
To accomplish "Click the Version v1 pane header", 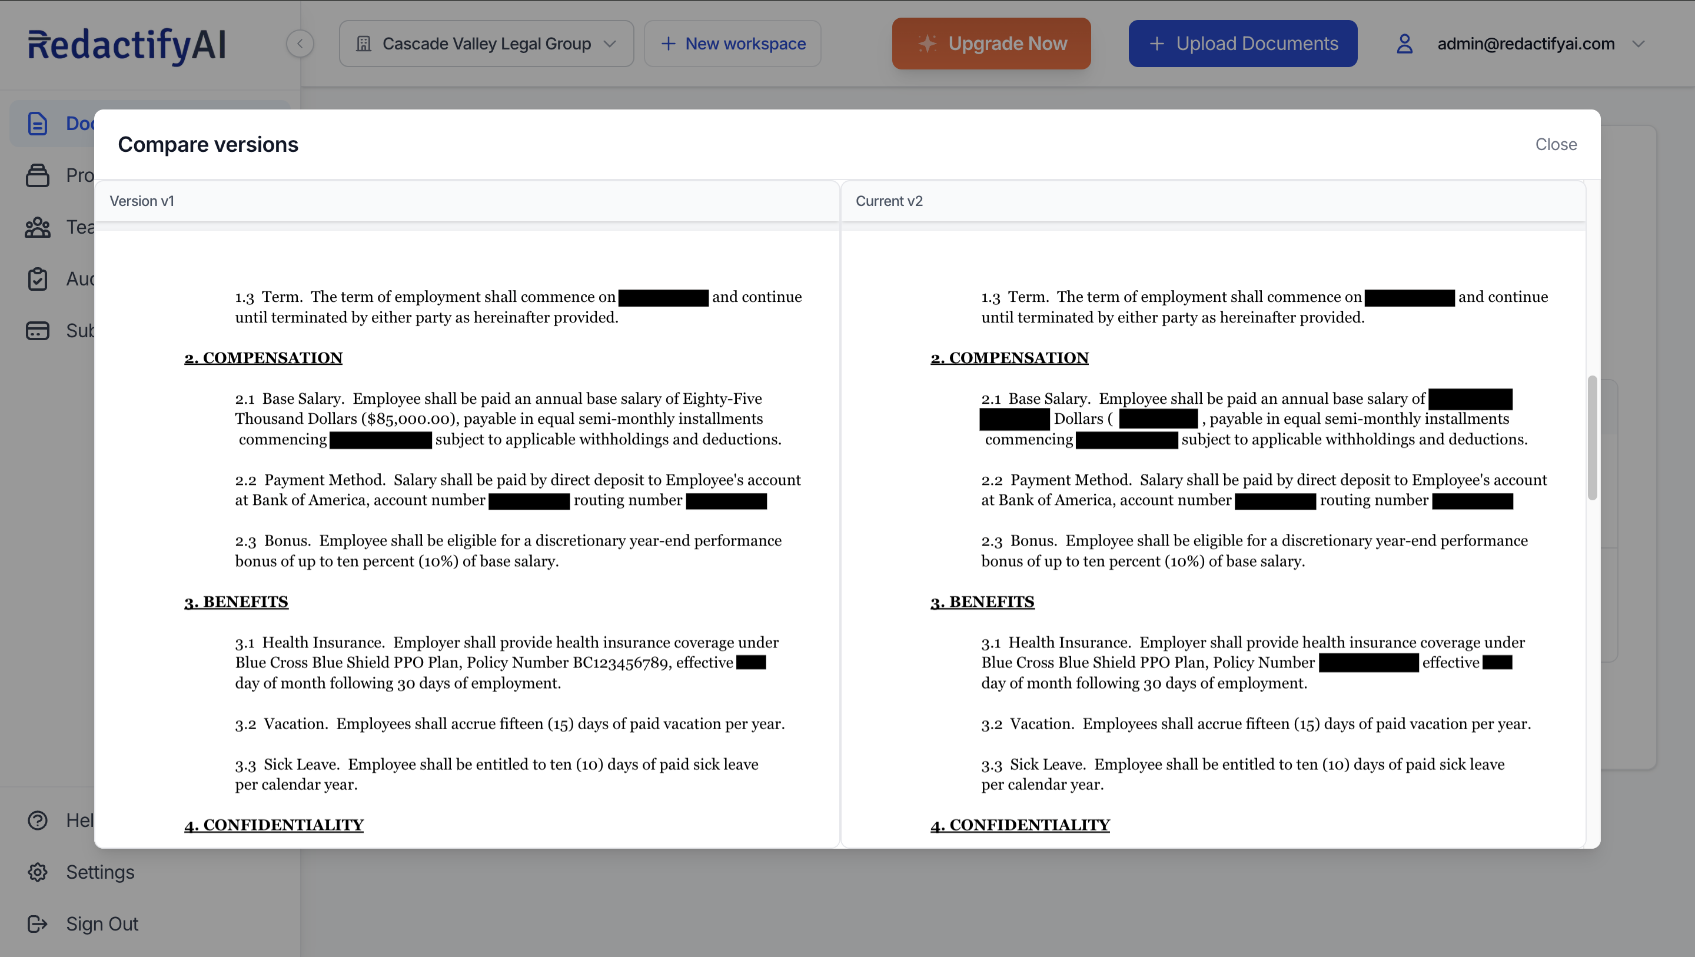I will click(142, 201).
